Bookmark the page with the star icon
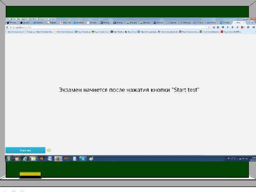Viewport: 256px width, 192px height. 214,27
